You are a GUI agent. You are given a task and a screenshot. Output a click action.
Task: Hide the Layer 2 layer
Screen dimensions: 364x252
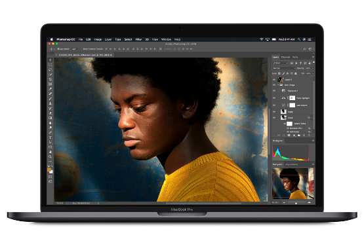pos(274,80)
